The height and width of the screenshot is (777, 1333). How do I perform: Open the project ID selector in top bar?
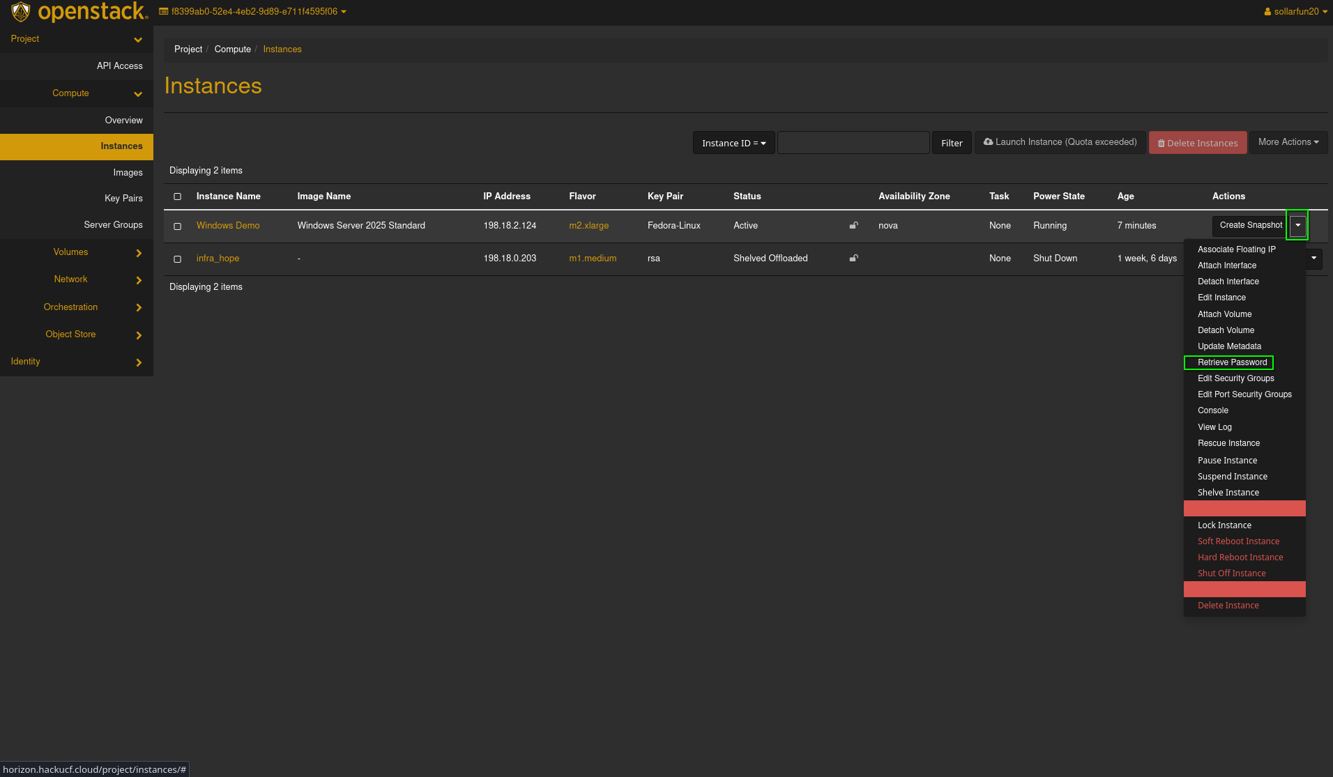coord(252,12)
